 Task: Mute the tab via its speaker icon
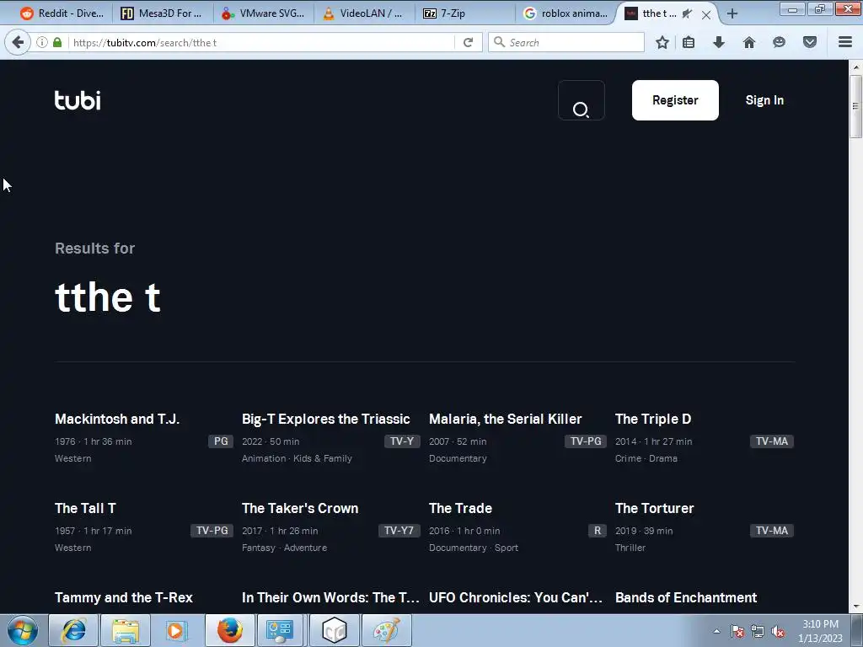[x=687, y=13]
